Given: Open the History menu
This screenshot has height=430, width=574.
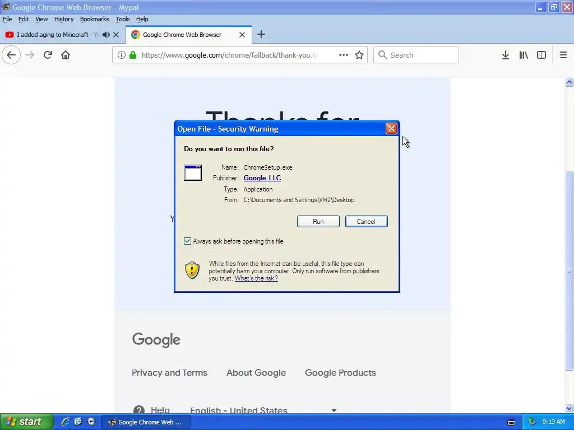Looking at the screenshot, I should point(64,19).
